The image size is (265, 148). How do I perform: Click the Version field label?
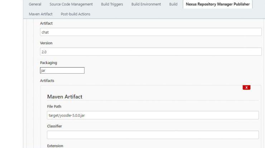(46, 43)
